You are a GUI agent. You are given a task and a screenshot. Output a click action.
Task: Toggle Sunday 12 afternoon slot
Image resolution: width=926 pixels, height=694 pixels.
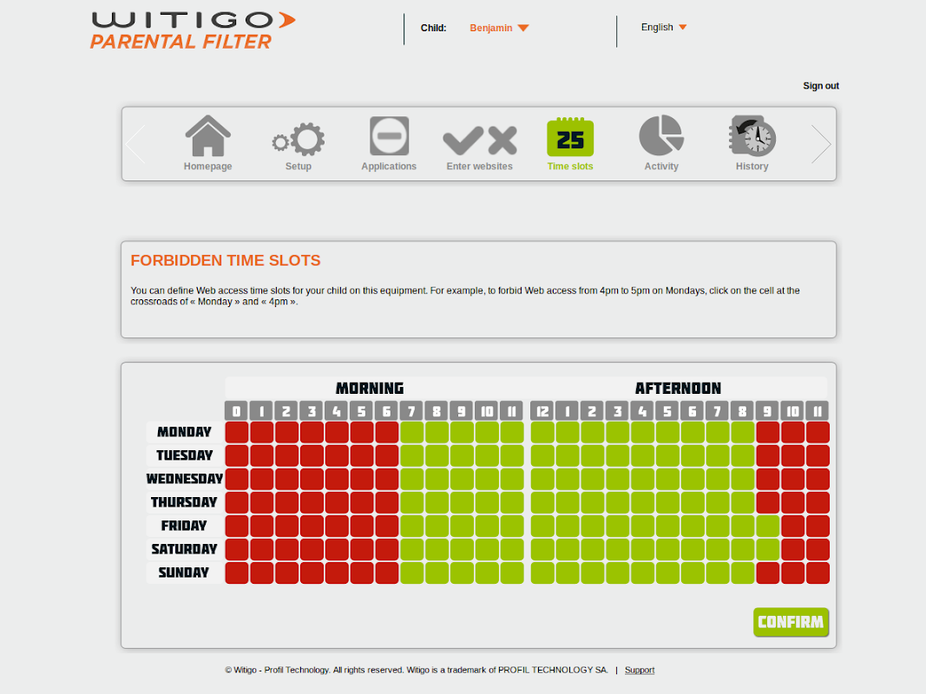tap(542, 573)
